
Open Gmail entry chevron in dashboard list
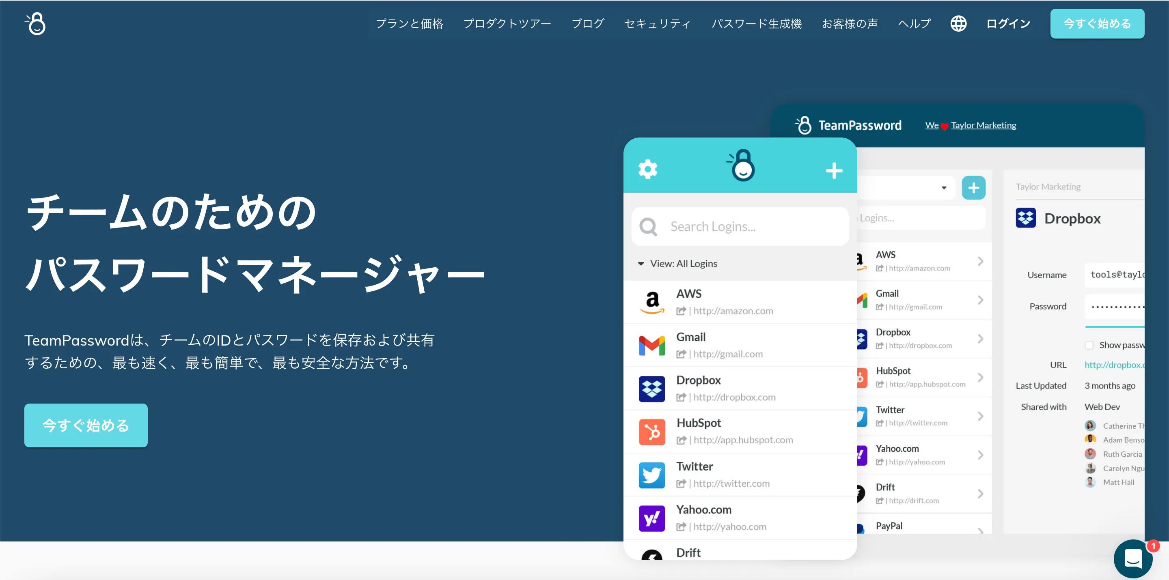[980, 300]
